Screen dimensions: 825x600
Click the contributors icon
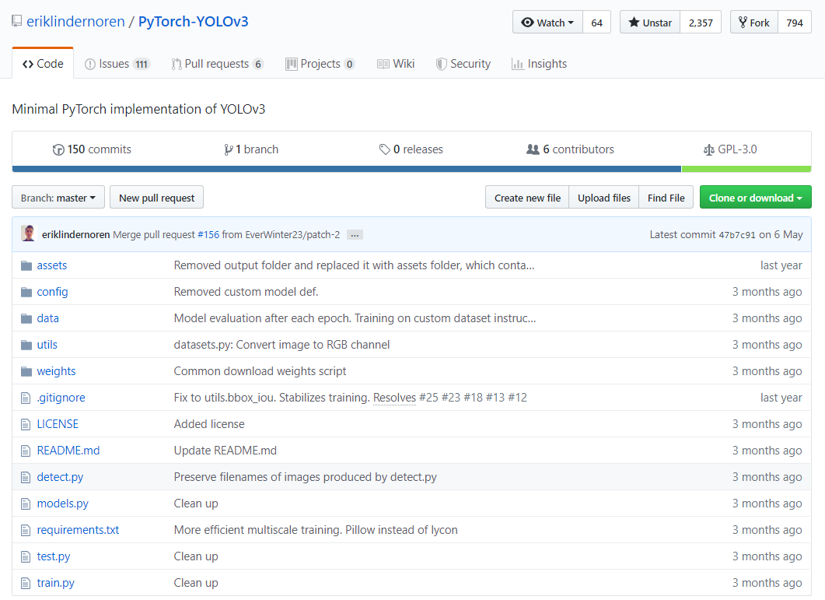click(x=532, y=149)
